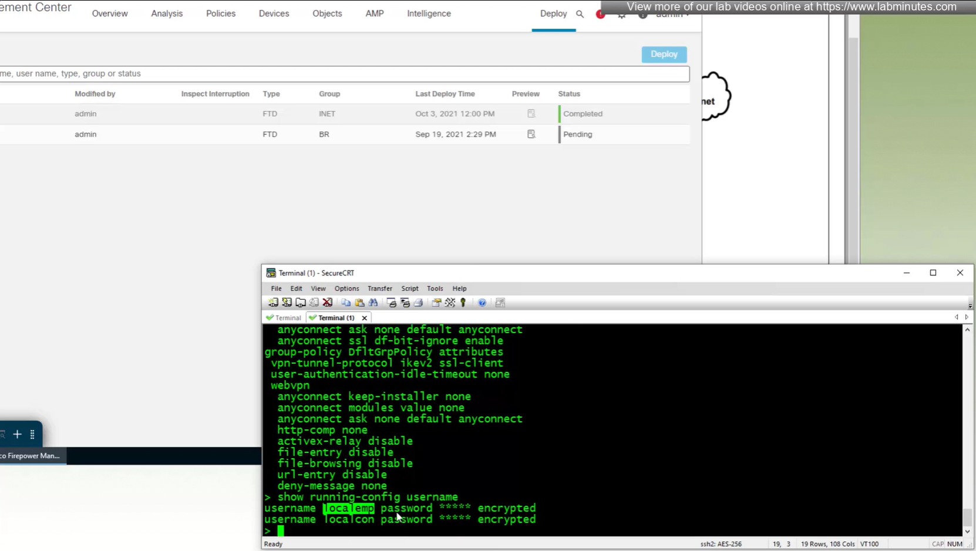
Task: Open preview icon for the BR device row
Action: pos(531,134)
